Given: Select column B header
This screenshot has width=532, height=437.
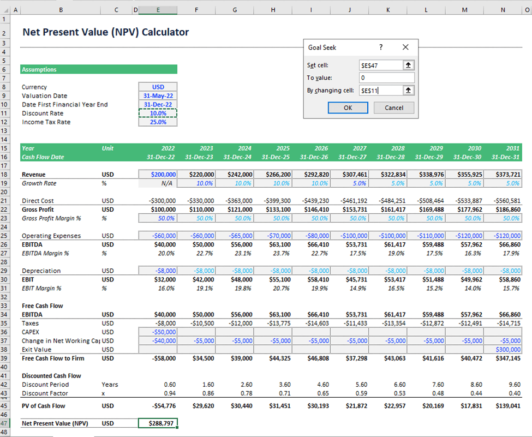Looking at the screenshot, I should tap(61, 10).
